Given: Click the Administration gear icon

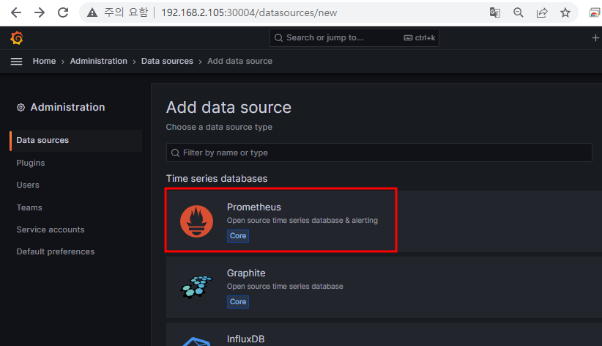Looking at the screenshot, I should pos(21,107).
